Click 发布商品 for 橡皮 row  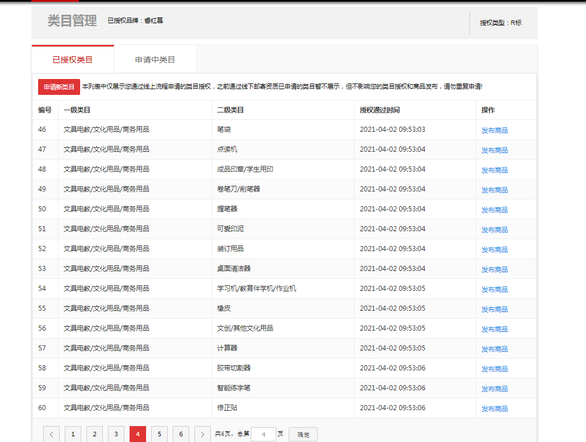(494, 309)
